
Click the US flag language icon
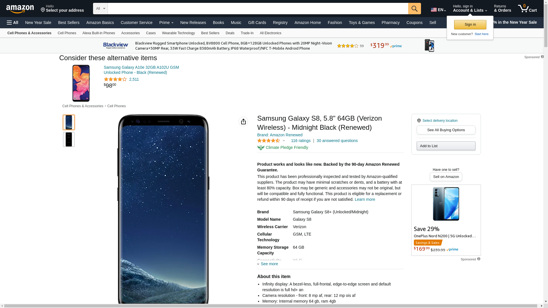[434, 10]
